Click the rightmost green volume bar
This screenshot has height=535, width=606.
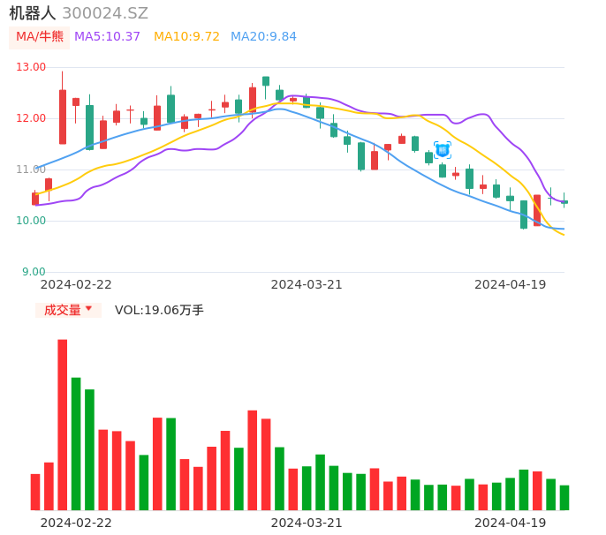[x=564, y=497]
